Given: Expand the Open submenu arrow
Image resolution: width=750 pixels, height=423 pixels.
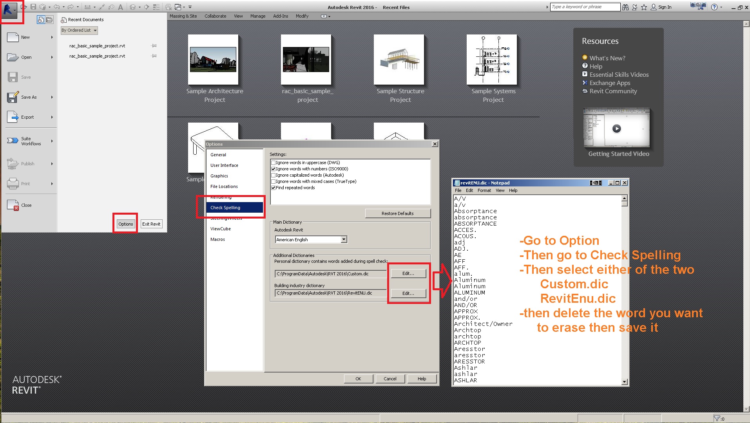Looking at the screenshot, I should click(x=52, y=57).
